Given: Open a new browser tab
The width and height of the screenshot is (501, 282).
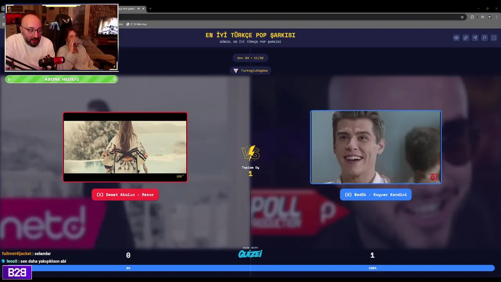Looking at the screenshot, I should 150,9.
